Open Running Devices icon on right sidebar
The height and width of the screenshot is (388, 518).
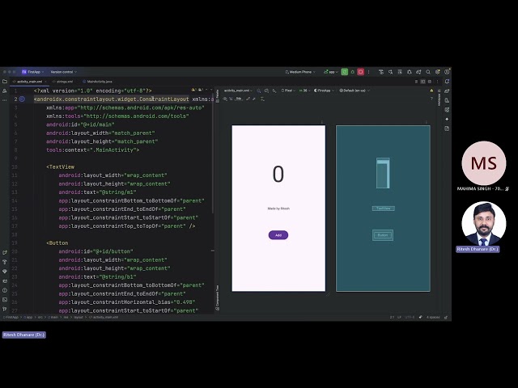coord(447,110)
